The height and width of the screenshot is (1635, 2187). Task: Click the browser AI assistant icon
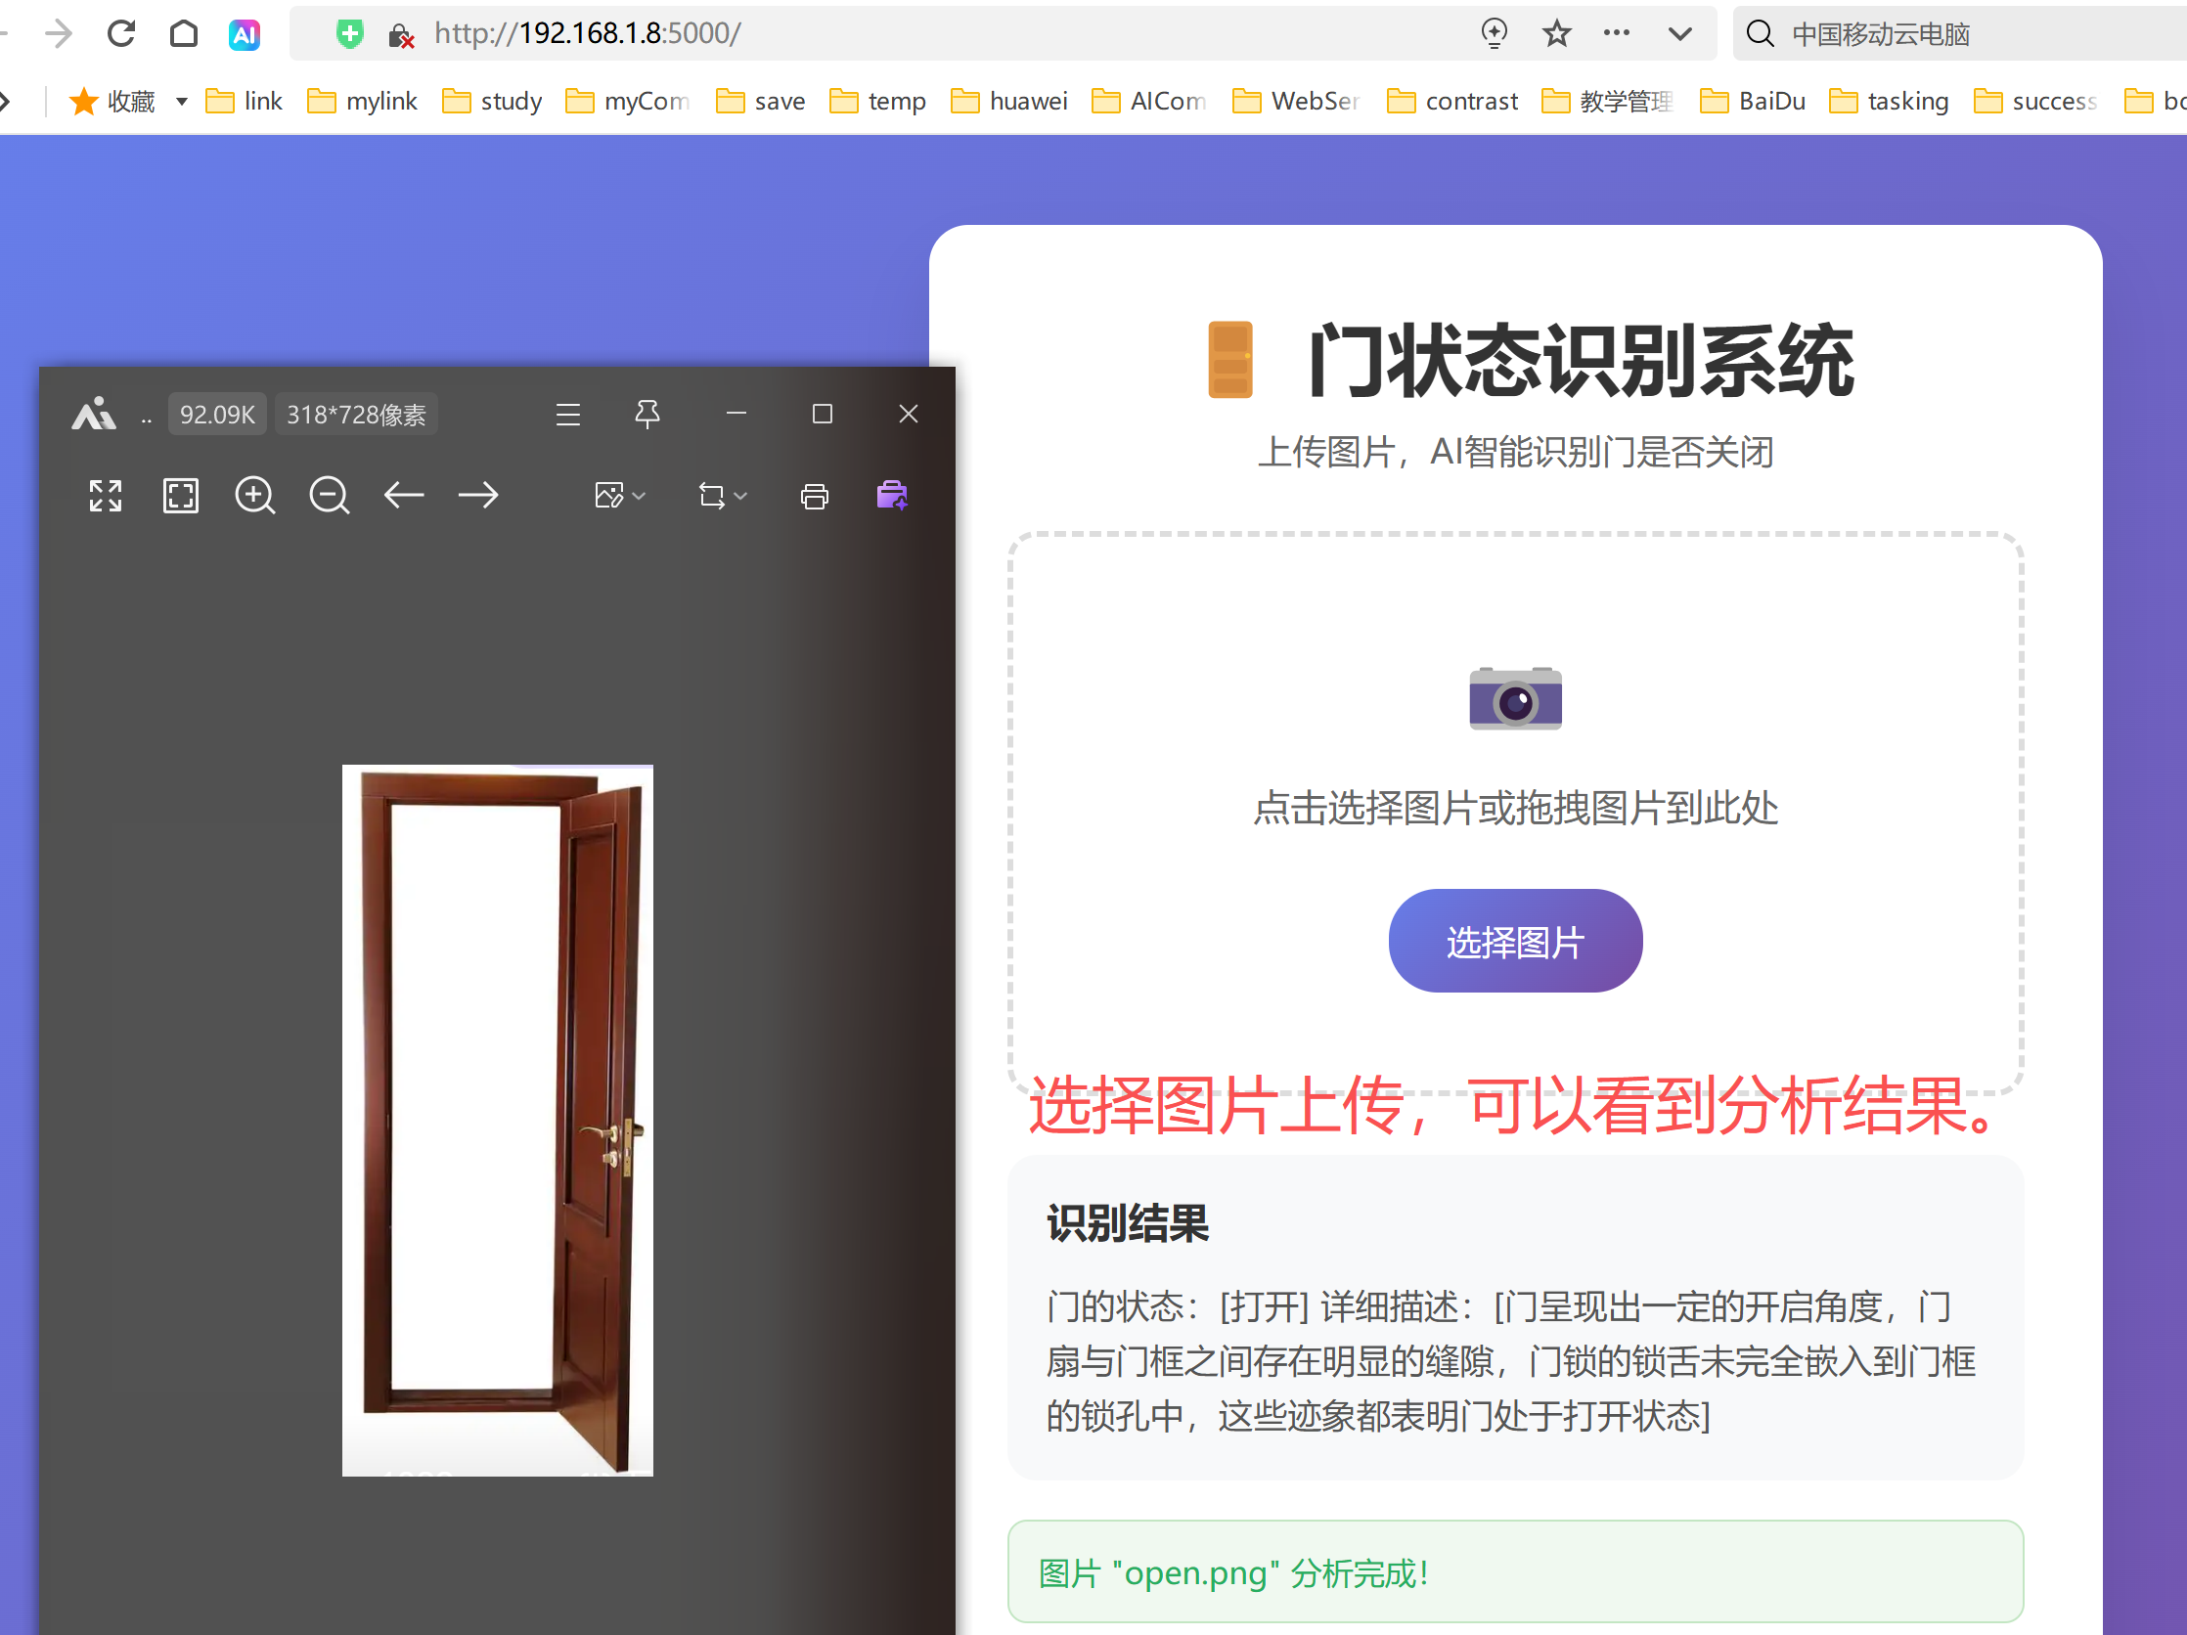pos(245,34)
